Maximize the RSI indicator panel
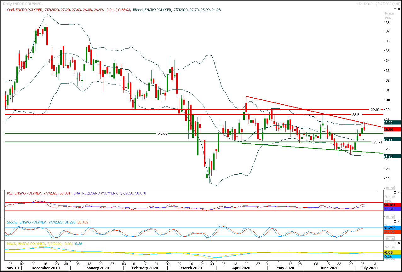Viewport: 402px width, 272px height. [x=395, y=192]
